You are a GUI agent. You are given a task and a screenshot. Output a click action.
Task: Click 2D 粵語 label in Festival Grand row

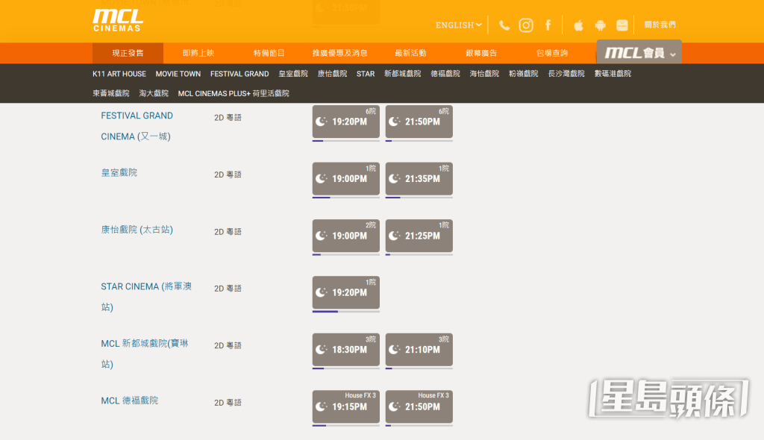228,117
